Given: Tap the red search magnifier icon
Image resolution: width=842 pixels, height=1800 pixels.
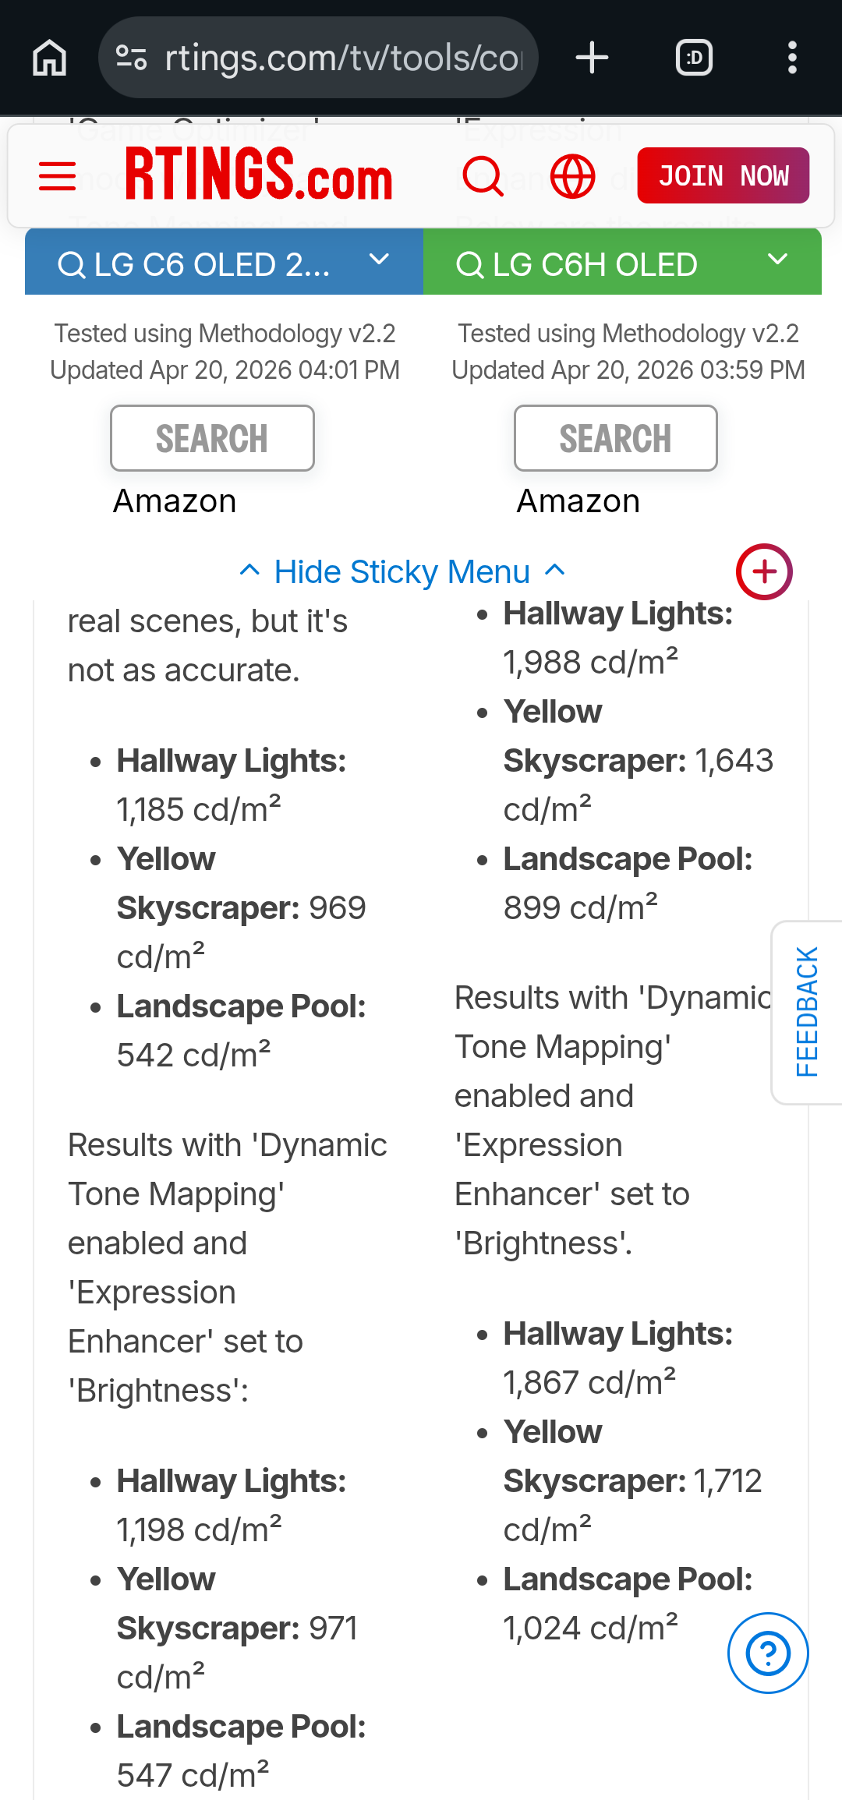Looking at the screenshot, I should point(483,176).
